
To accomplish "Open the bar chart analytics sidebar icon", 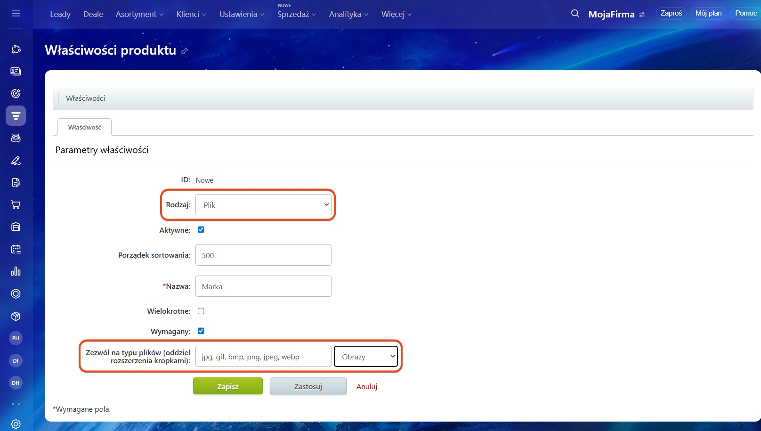I will pyautogui.click(x=16, y=271).
